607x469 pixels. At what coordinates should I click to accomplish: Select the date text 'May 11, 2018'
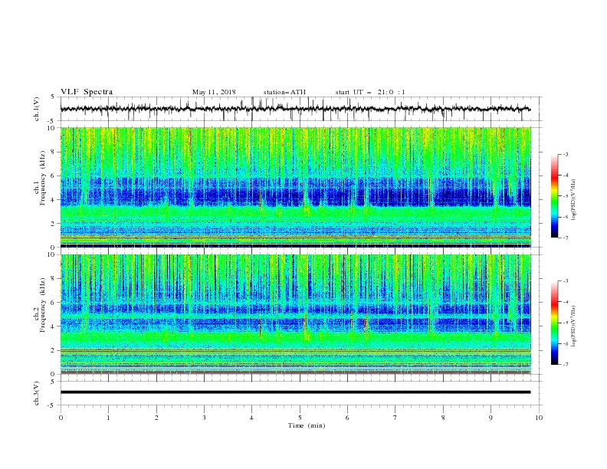point(214,92)
